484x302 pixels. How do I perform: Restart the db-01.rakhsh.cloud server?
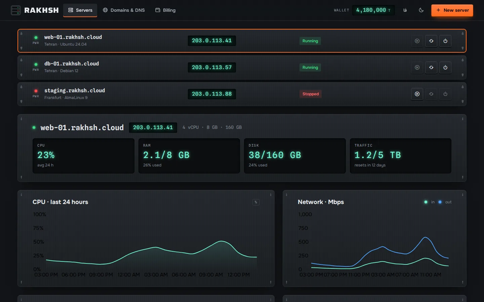pos(431,67)
